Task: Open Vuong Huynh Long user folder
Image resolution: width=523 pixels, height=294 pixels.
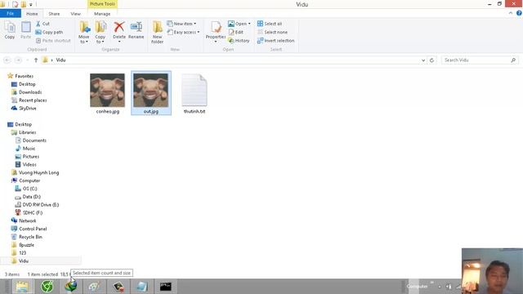Action: tap(35, 172)
